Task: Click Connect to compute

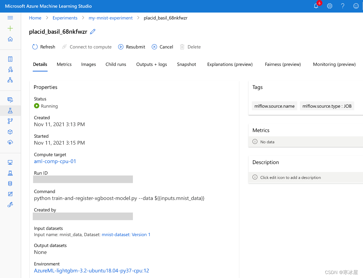Action: 87,47
